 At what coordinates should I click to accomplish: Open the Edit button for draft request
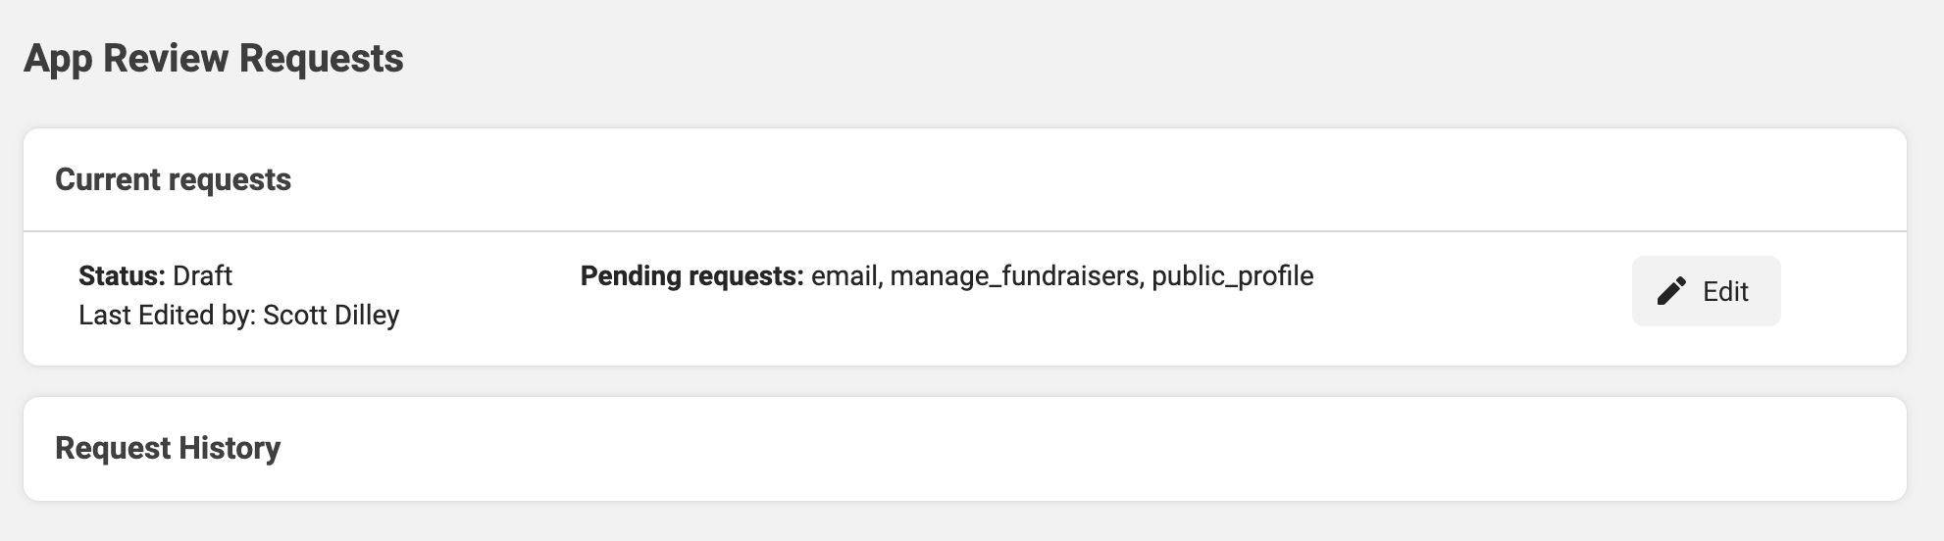1706,291
